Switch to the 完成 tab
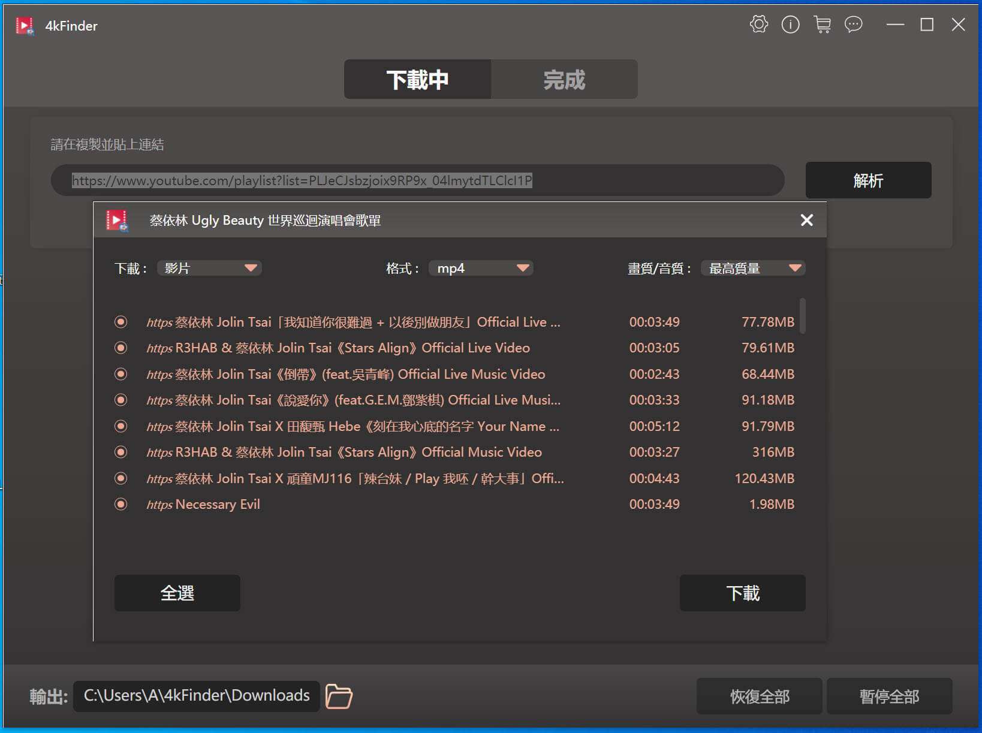This screenshot has height=733, width=982. click(564, 79)
